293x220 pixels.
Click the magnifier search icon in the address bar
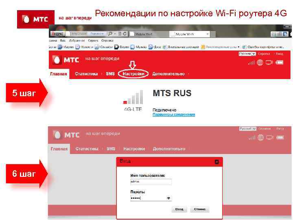(110, 34)
